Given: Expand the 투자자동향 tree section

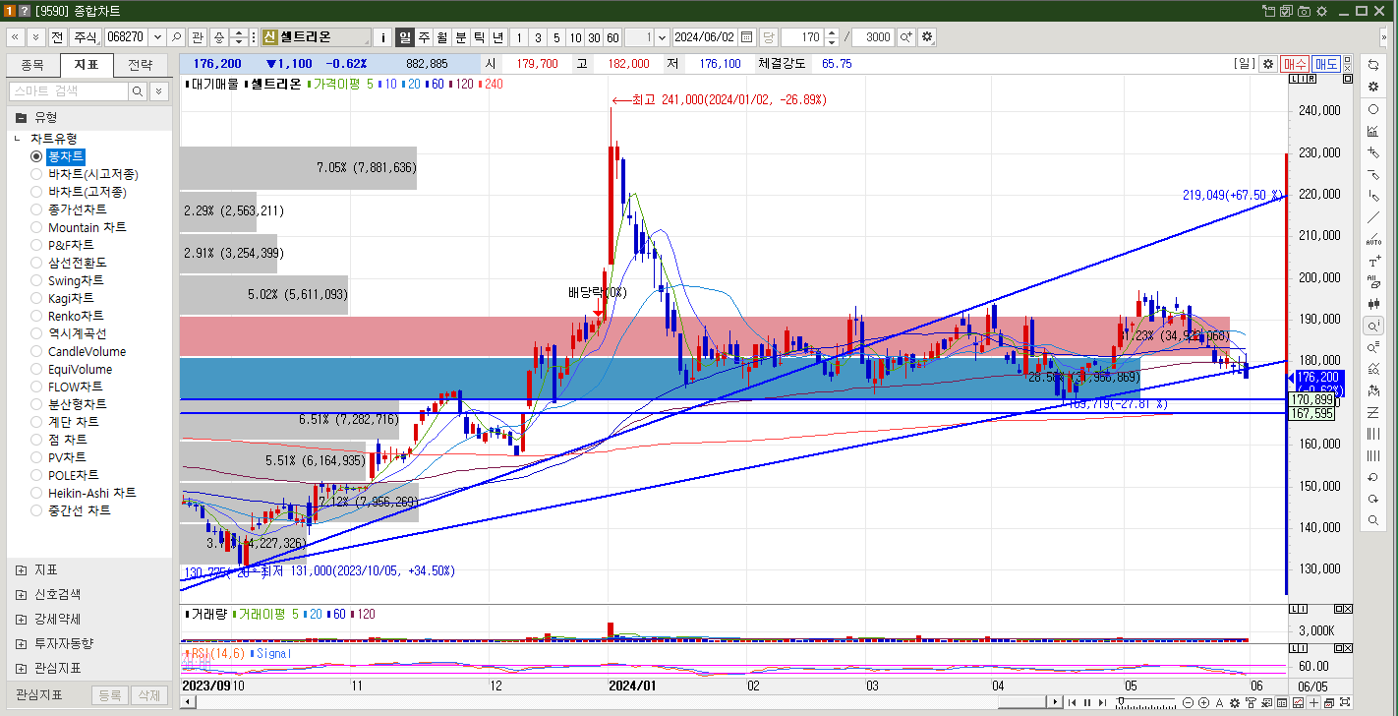Looking at the screenshot, I should (x=21, y=643).
